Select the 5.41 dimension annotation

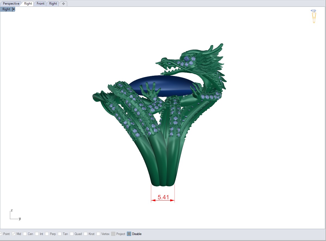click(163, 197)
